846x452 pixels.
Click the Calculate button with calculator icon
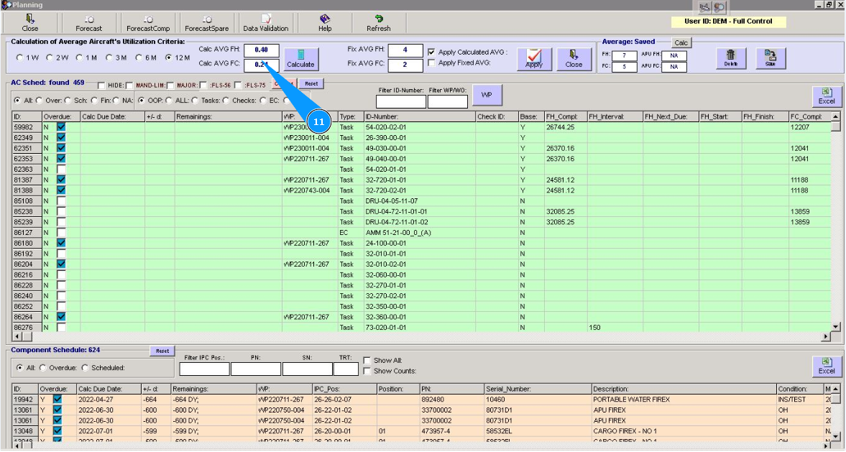[300, 58]
